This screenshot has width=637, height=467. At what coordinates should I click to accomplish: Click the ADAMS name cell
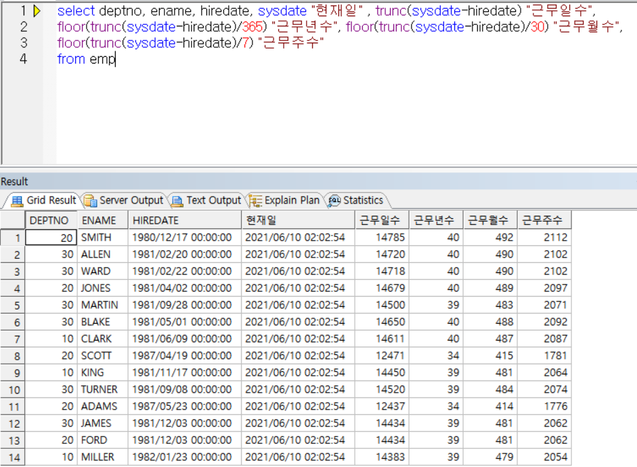tap(103, 407)
